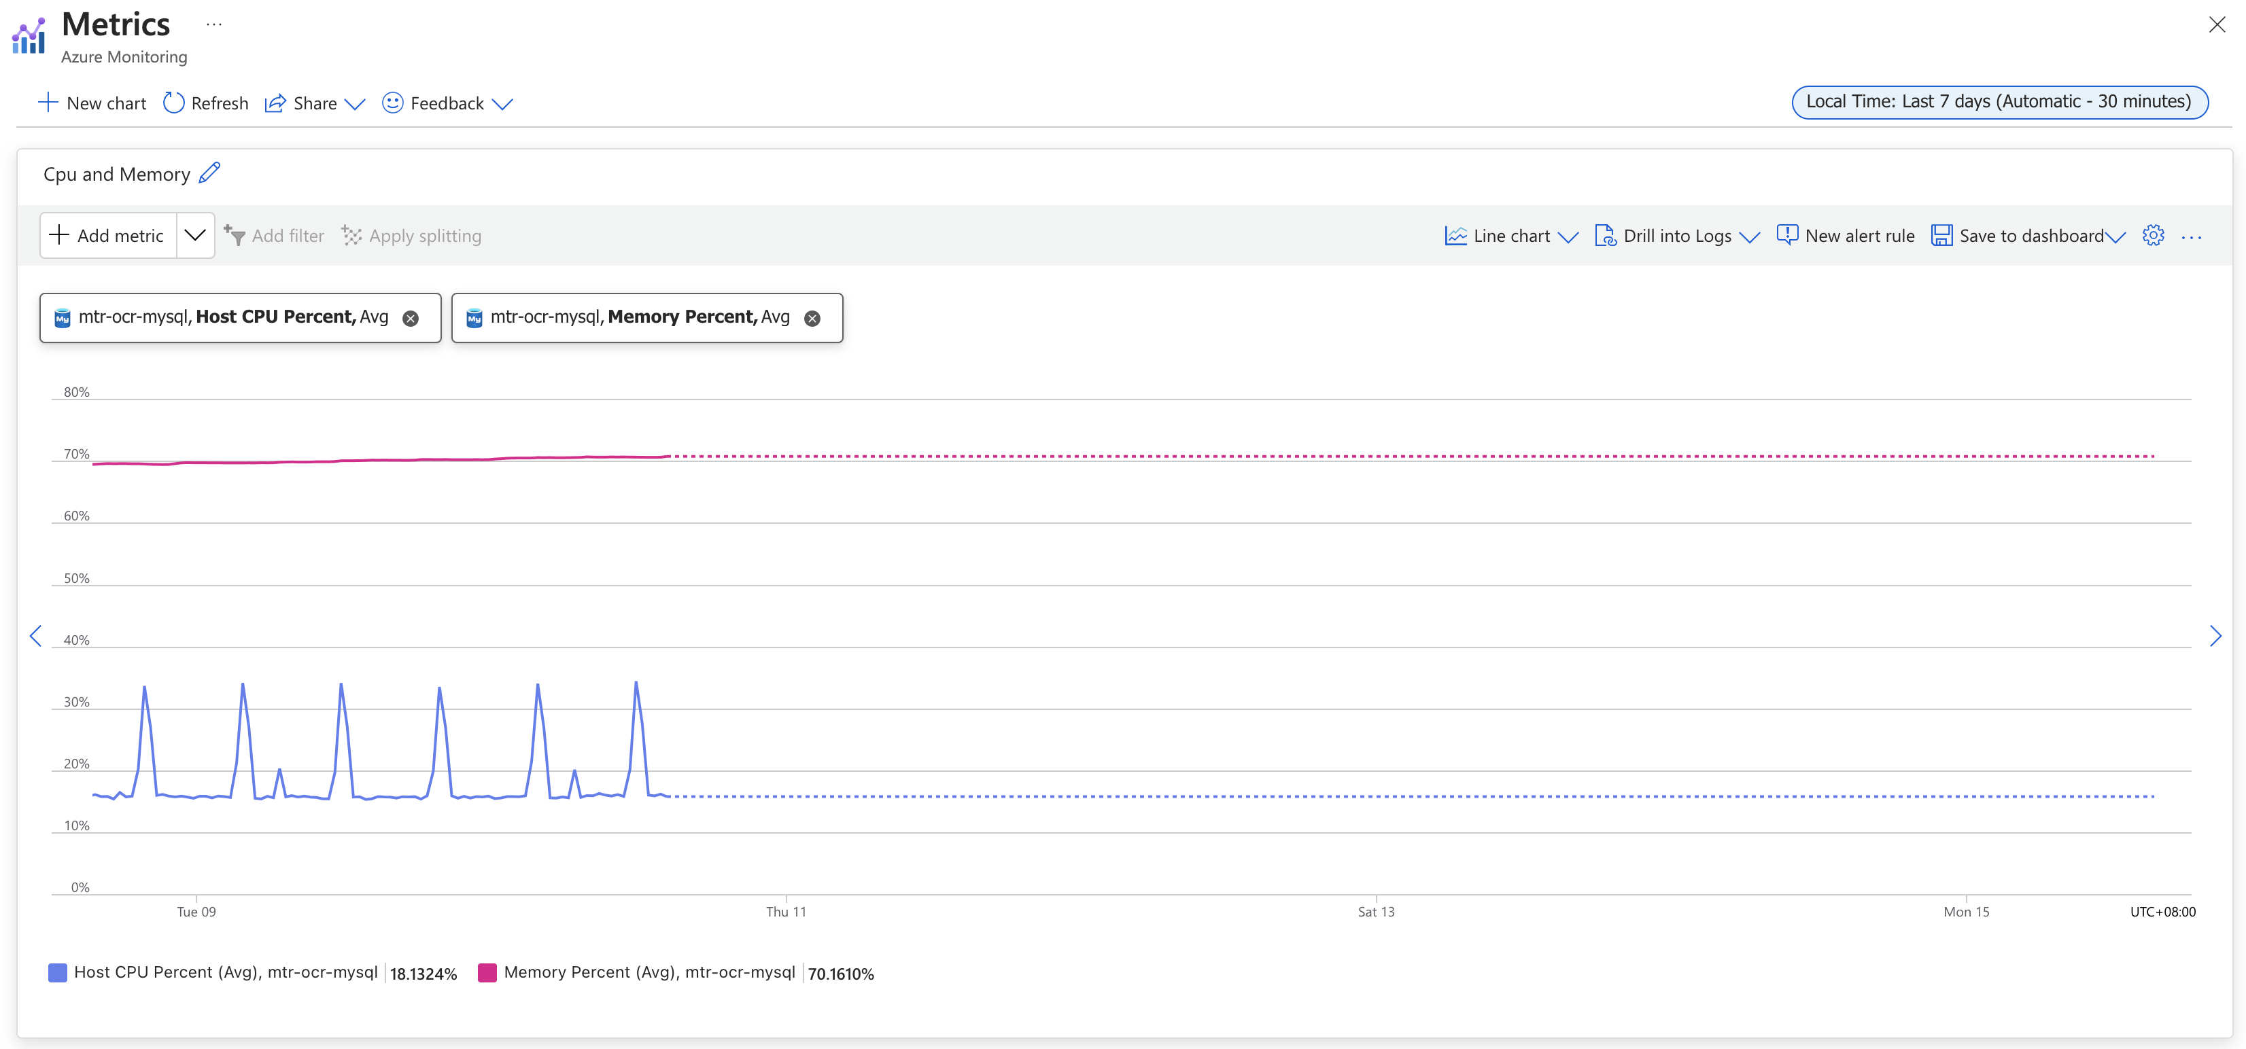This screenshot has height=1049, width=2246.
Task: Open the Last 7 days time range picker
Action: point(1999,101)
